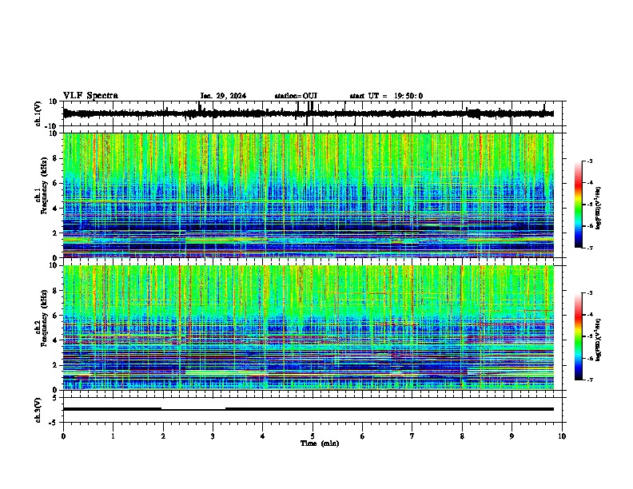
Task: Select the ch.1 spectrogram colorbar
Action: coord(578,205)
